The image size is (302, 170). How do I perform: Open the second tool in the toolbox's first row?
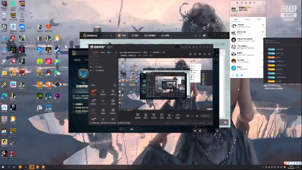(103, 92)
